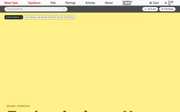Select The Collection tab

31,17
